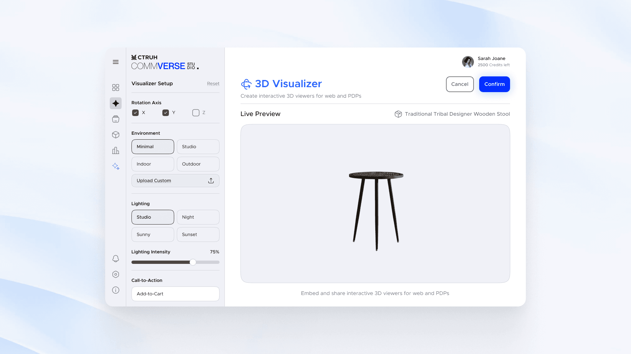
Task: Open the hamburger menu icon
Action: 116,62
